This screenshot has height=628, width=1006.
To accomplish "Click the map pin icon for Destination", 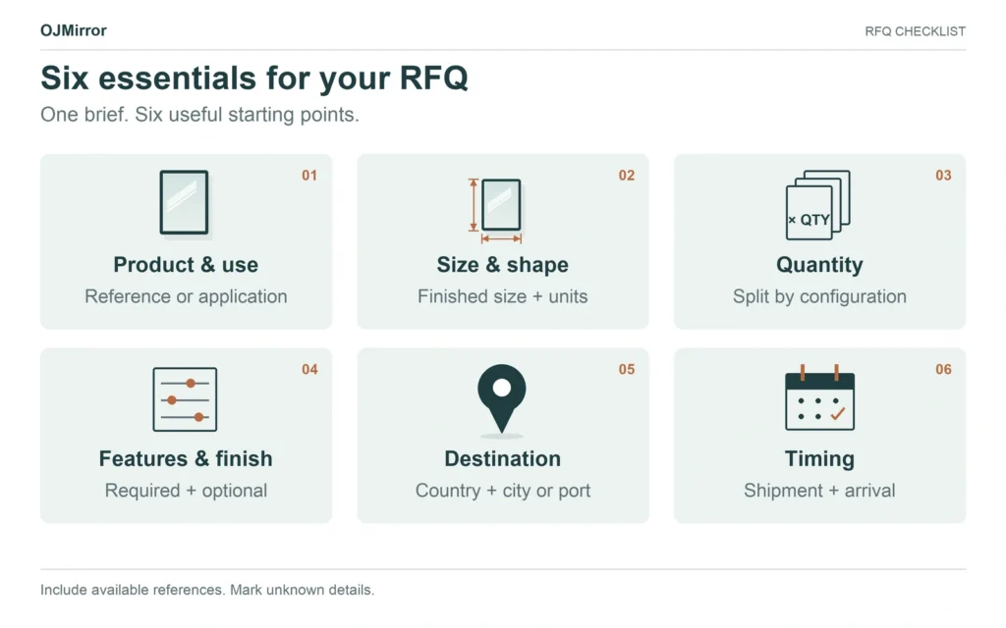I will [502, 399].
